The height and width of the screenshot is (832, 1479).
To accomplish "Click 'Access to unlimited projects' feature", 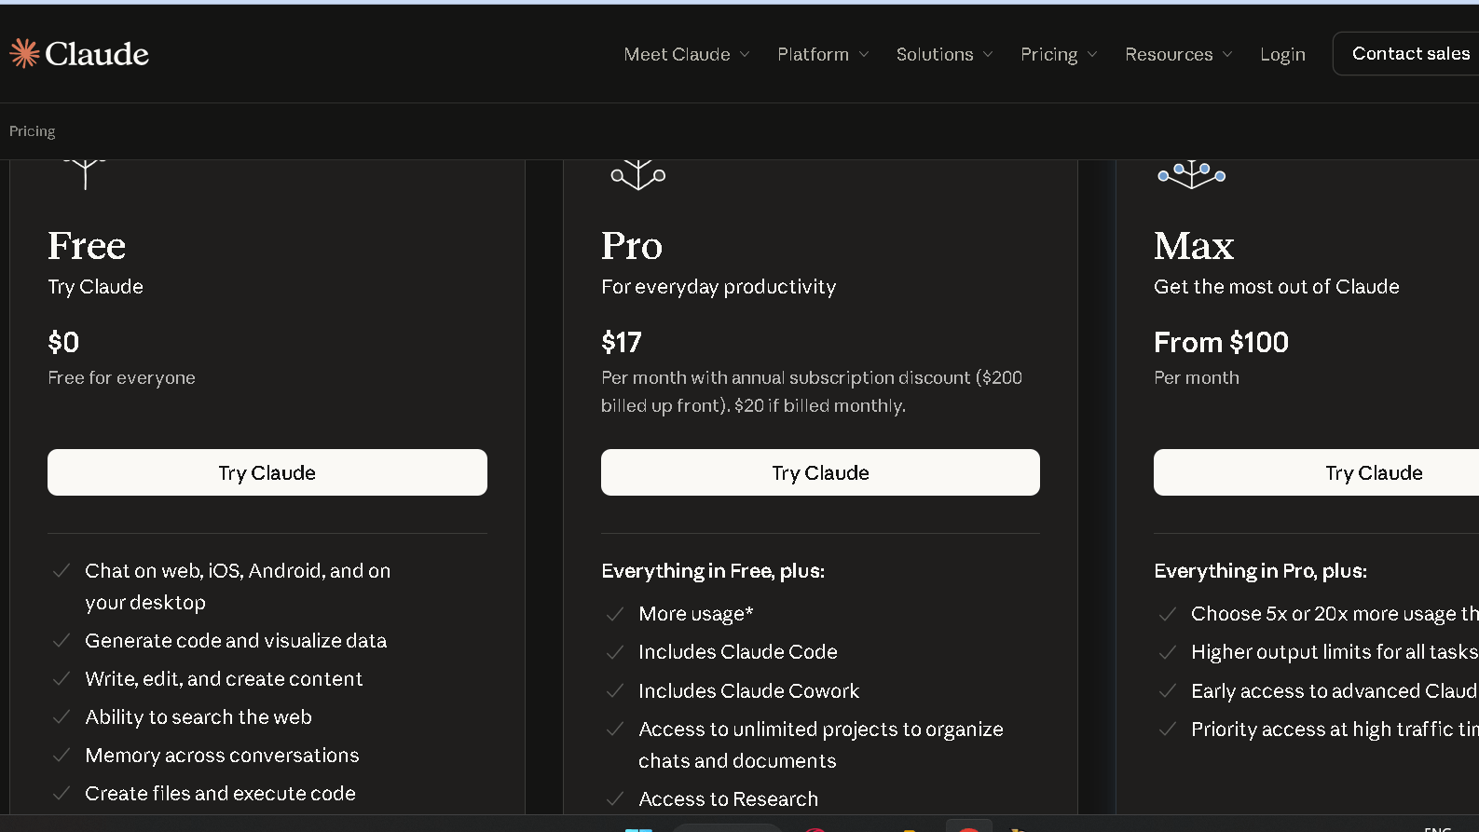I will click(x=821, y=744).
